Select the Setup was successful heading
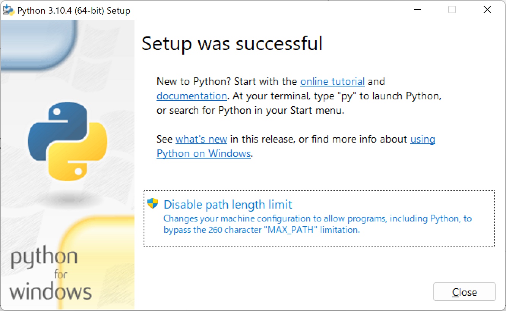 coord(232,43)
